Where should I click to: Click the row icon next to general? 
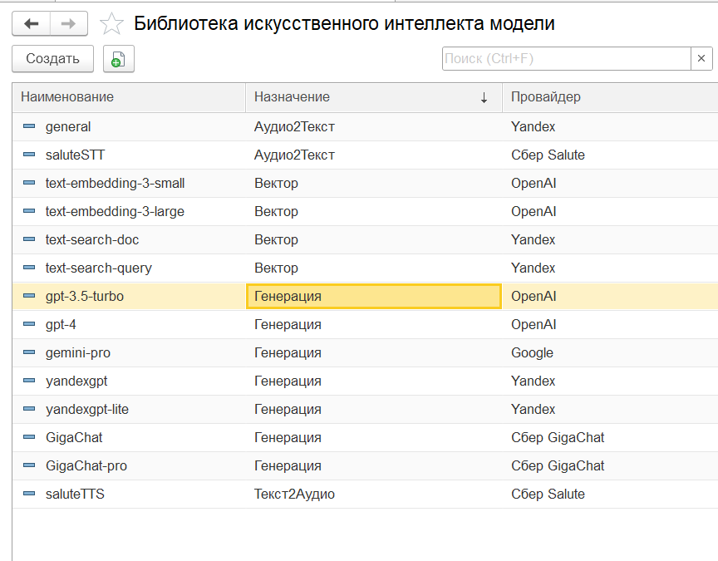[29, 126]
